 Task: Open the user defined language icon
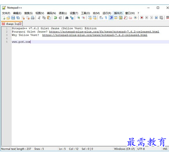click(x=116, y=18)
